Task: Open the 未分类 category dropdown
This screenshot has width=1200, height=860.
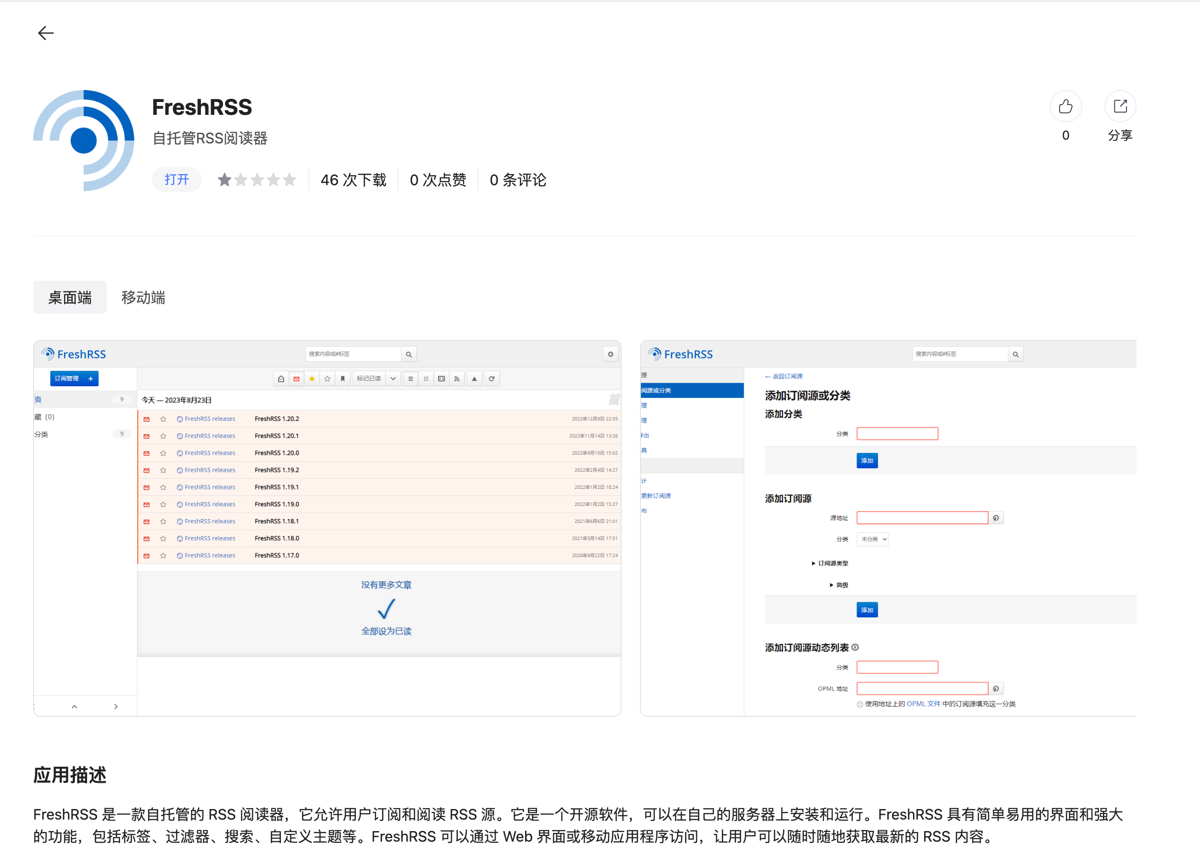Action: (x=872, y=538)
